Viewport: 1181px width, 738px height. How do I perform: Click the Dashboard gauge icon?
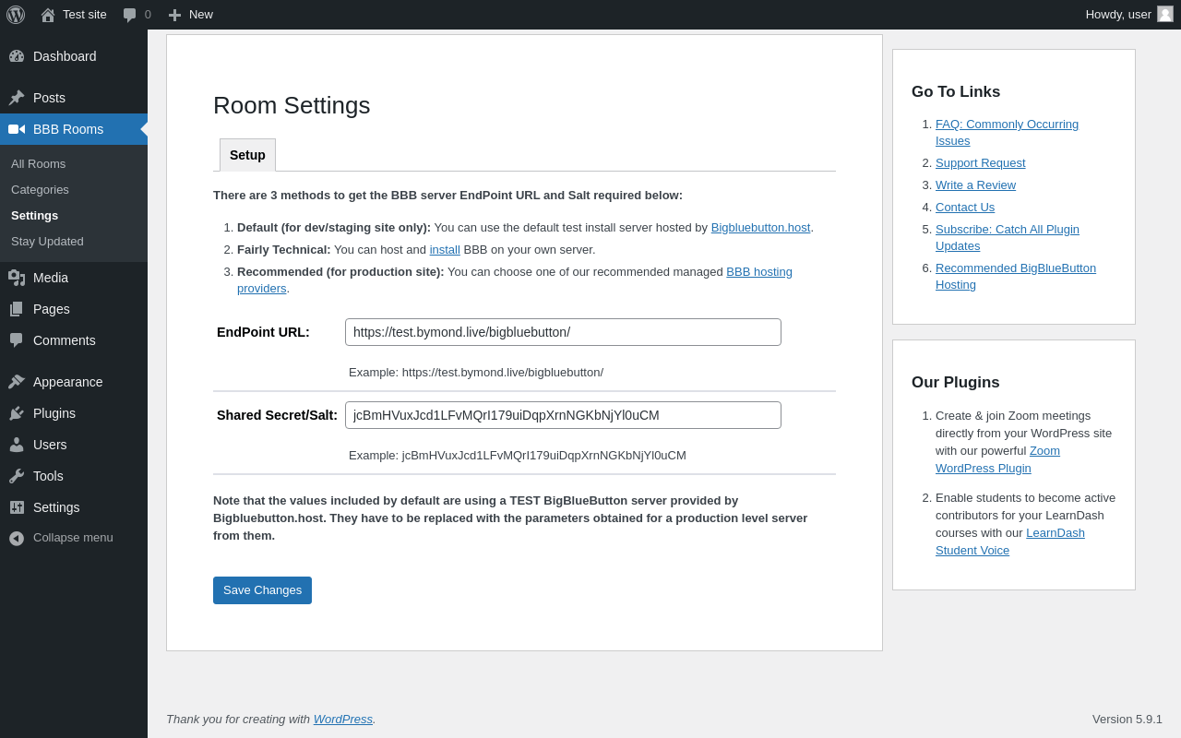pos(17,56)
